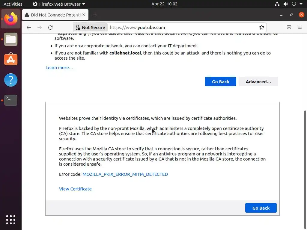Click the MOZILLA_PKIX_ERROR_MITM_DETECTED error code link
Screen dimensions: 307x230
125,174
